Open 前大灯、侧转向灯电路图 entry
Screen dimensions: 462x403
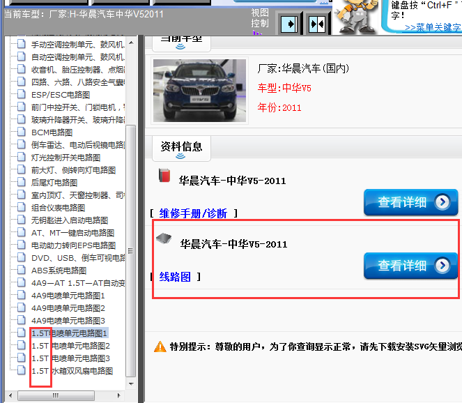pyautogui.click(x=73, y=170)
